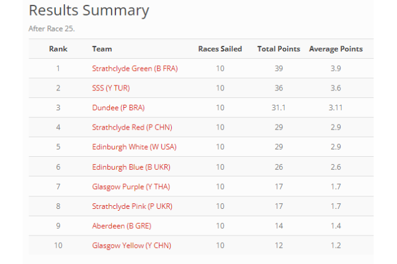Click the Rank column header
Viewport: 397px width, 264px height.
click(58, 49)
